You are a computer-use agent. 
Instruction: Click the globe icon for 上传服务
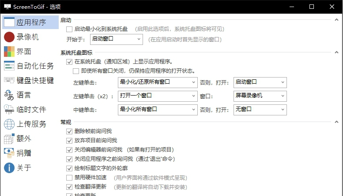coord(9,124)
